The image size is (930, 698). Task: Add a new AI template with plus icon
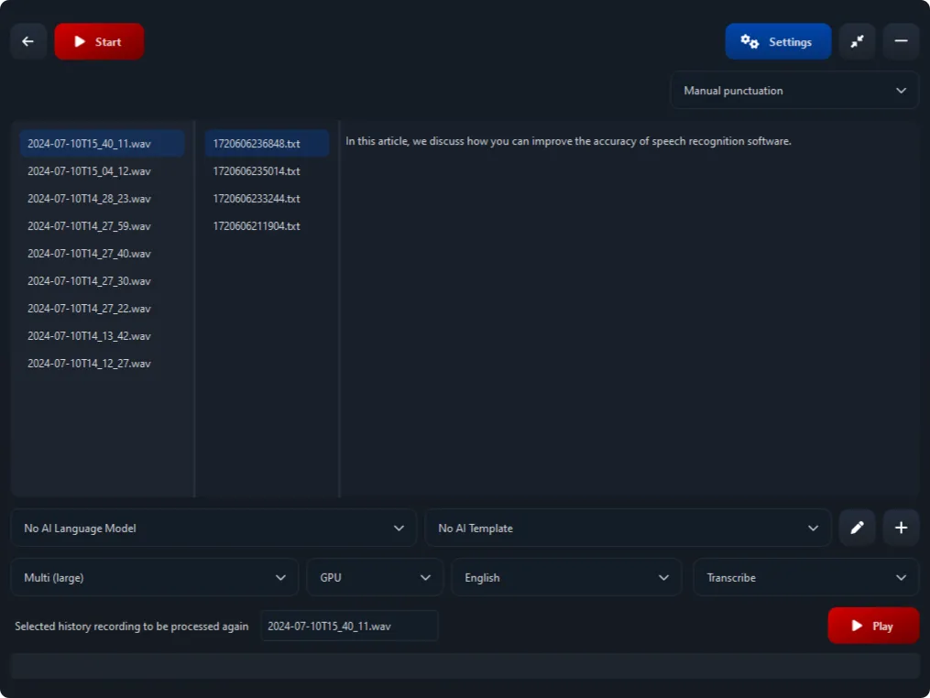point(901,528)
